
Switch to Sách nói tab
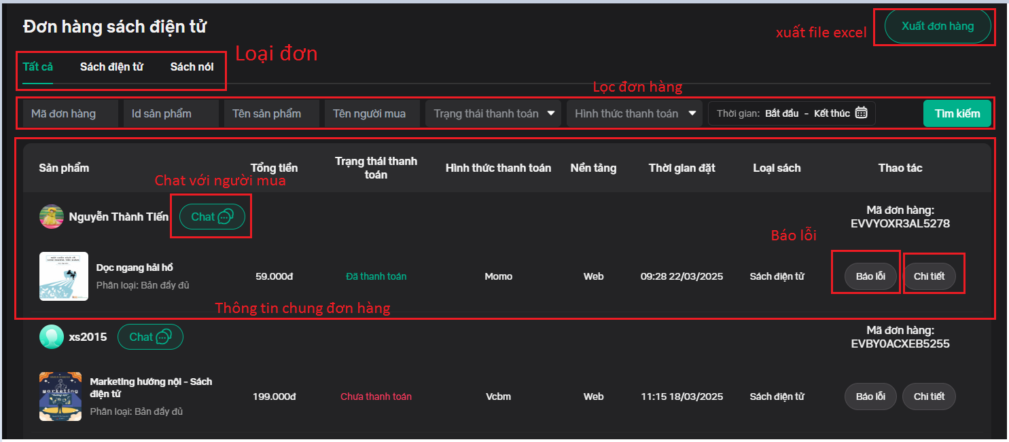click(192, 67)
